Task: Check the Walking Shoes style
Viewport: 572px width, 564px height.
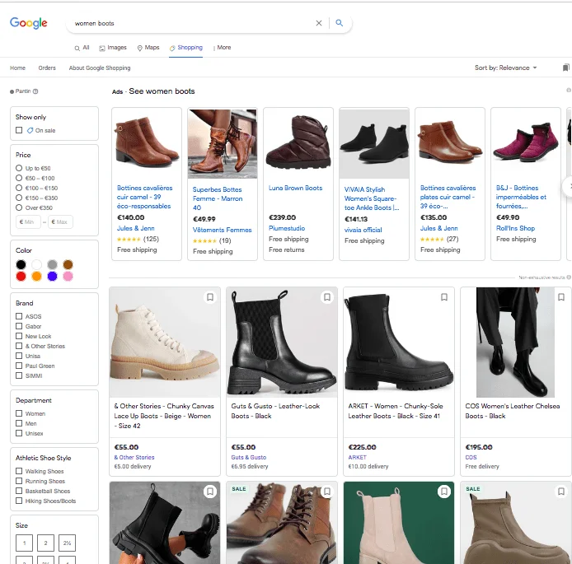Action: tap(19, 471)
